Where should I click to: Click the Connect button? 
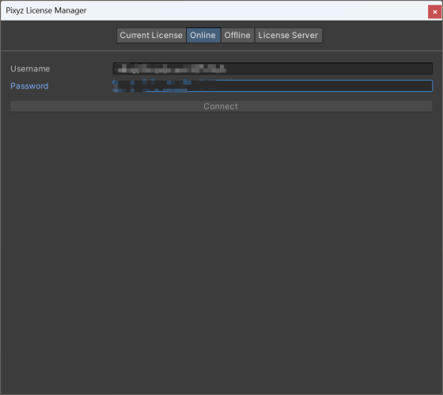point(221,106)
